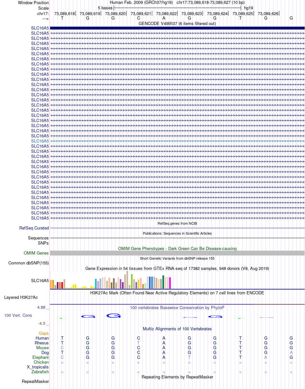Click 'Multiz Alignments of 100 Vertebrates' title
The width and height of the screenshot is (305, 389).
point(177,329)
